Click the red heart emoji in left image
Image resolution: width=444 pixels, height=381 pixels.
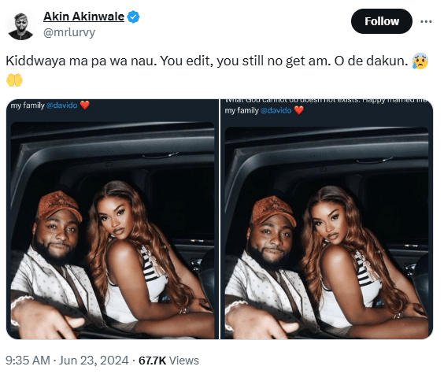click(85, 105)
